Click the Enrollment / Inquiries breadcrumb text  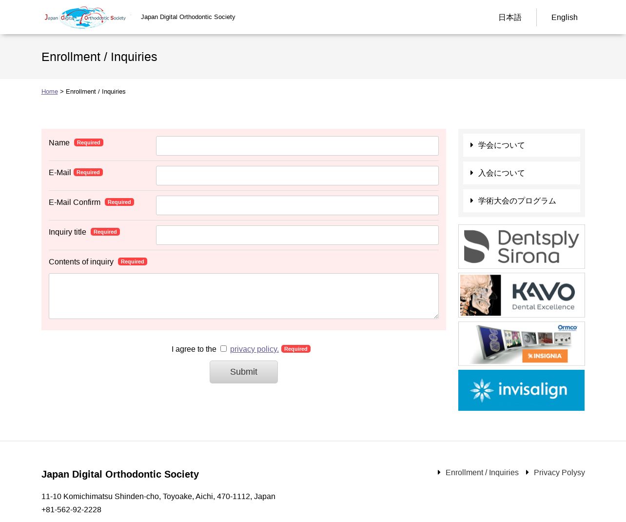[x=96, y=92]
